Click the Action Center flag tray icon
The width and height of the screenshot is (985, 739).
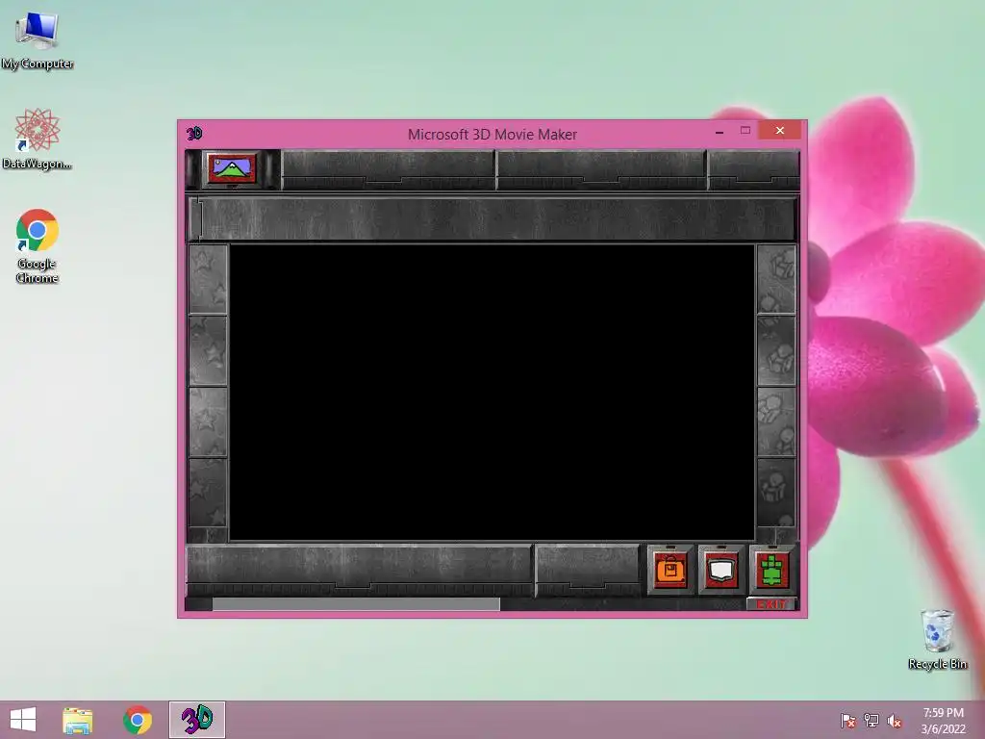click(848, 721)
